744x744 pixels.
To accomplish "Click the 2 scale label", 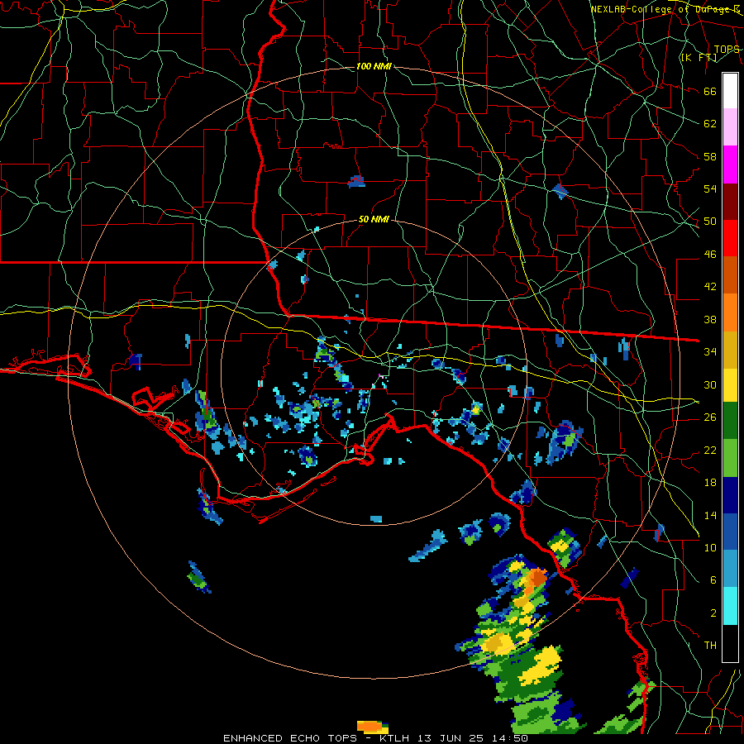I will [713, 613].
